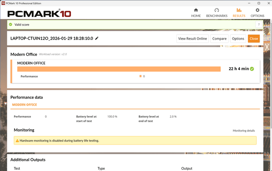Click the 22 h 4 min battery life value
Viewport: 272px width, 171px height.
click(x=239, y=69)
